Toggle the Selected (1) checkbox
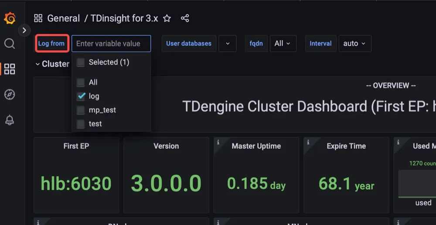This screenshot has height=225, width=436. 81,62
